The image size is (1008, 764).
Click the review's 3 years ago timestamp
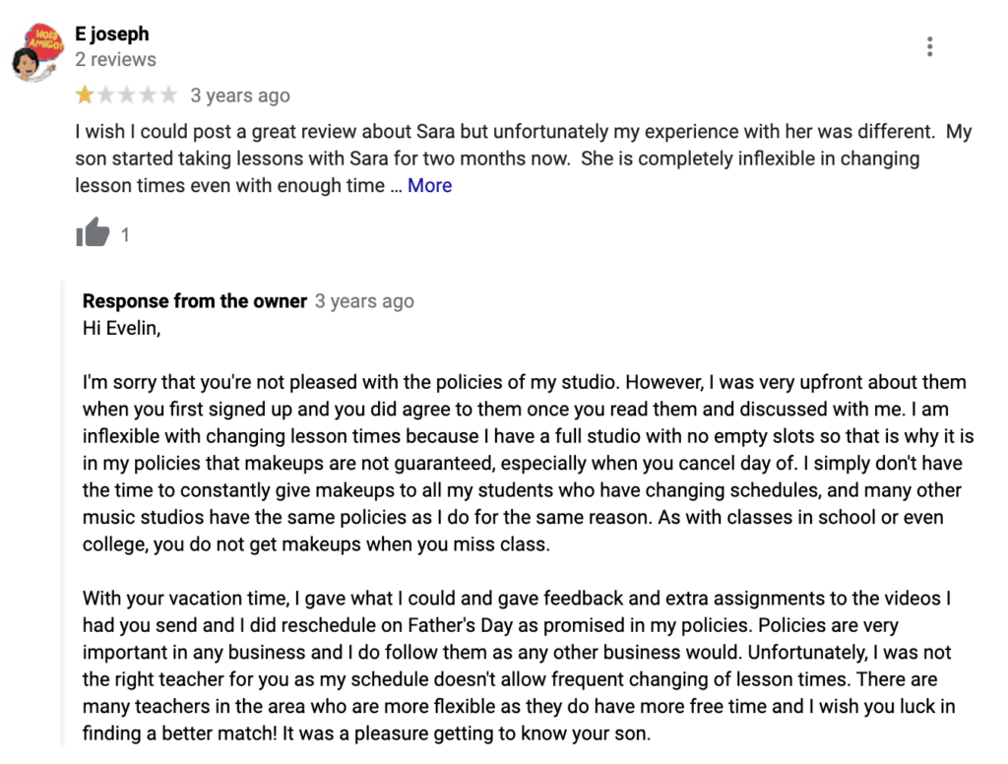point(240,95)
